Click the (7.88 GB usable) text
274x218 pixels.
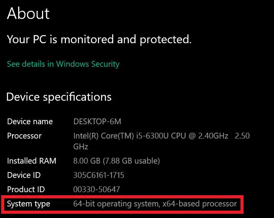point(132,161)
